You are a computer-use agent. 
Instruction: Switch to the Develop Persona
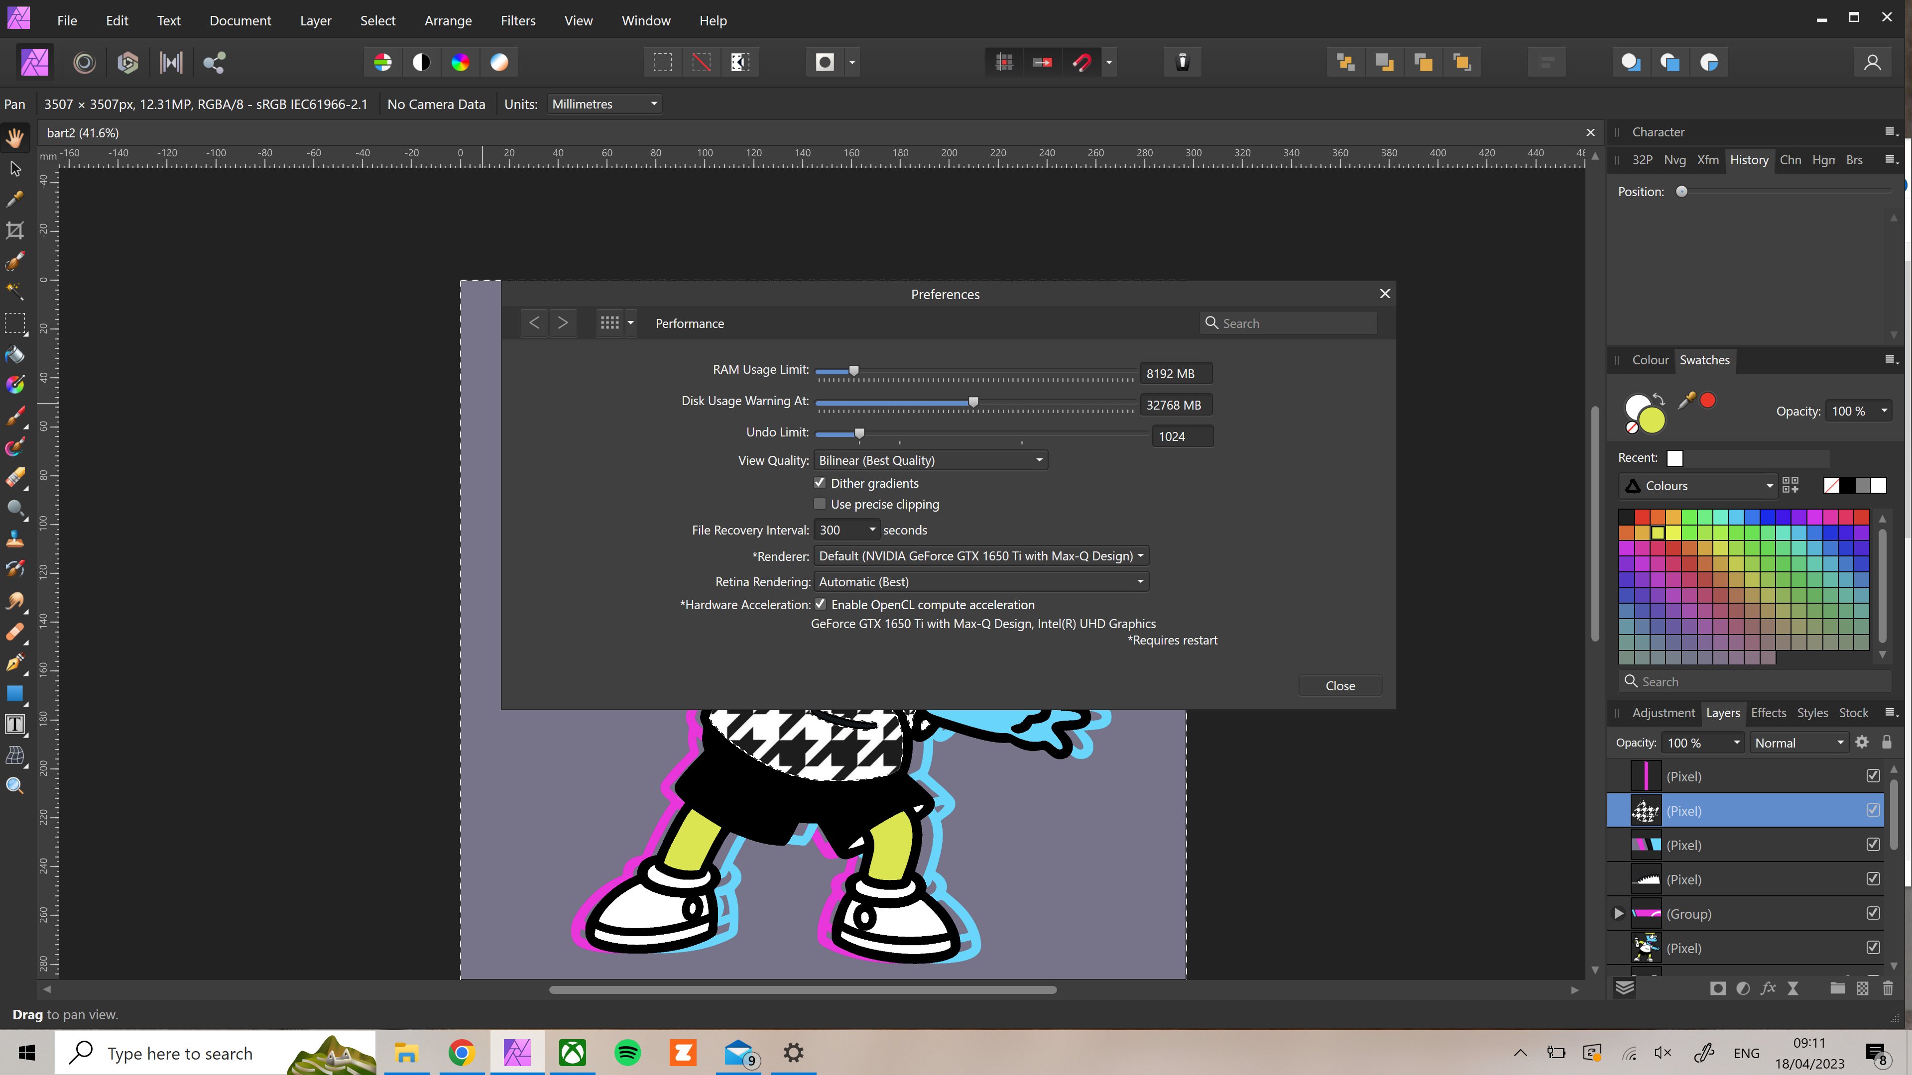click(127, 62)
